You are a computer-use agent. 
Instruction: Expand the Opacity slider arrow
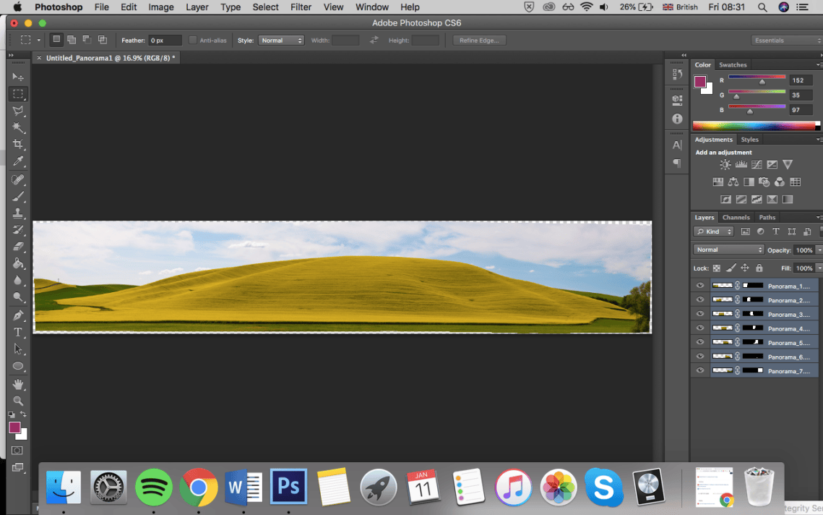tap(819, 250)
